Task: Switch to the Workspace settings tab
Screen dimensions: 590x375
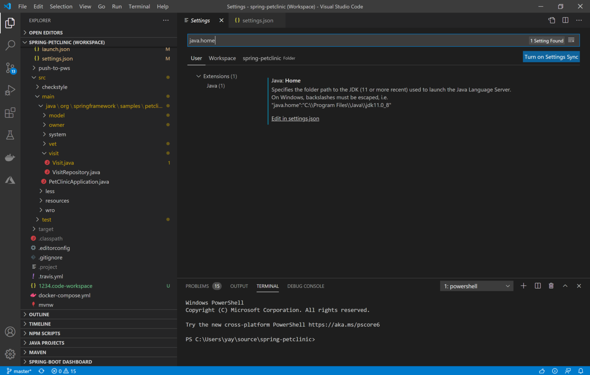Action: 222,58
